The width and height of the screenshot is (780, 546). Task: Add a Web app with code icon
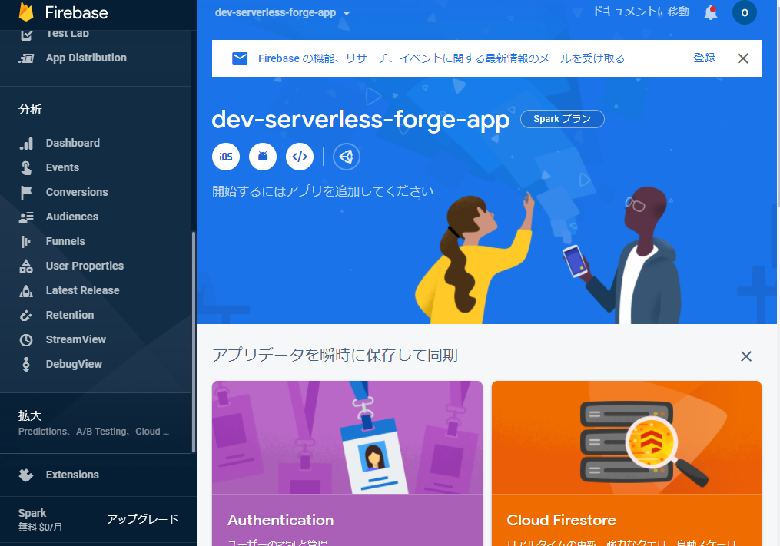[300, 157]
